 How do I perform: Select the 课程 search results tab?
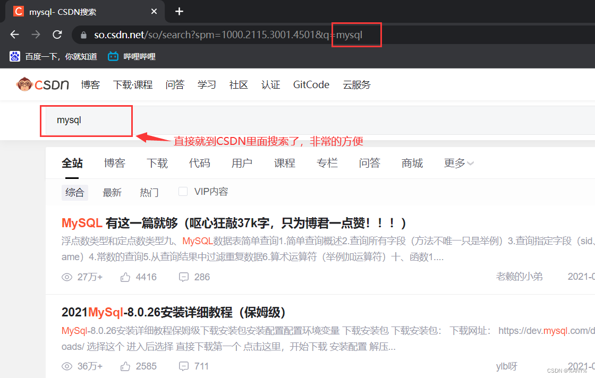coord(285,163)
